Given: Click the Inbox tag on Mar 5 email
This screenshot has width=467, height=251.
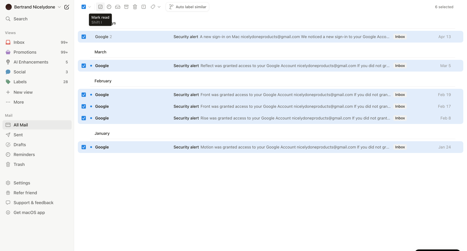Looking at the screenshot, I should click(400, 66).
